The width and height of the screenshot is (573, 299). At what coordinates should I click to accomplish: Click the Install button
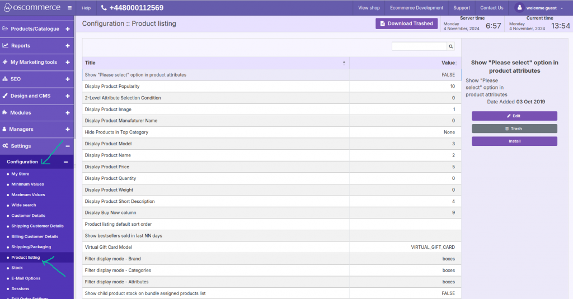(x=514, y=141)
